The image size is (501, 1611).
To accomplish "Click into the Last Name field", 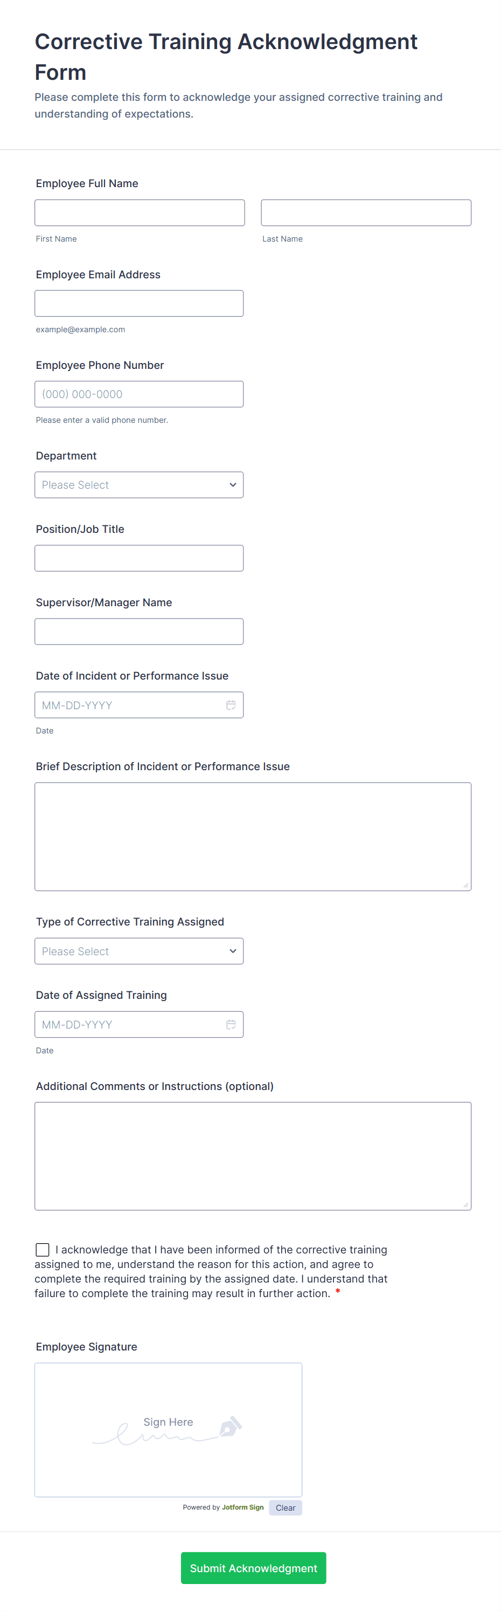I will pos(365,212).
